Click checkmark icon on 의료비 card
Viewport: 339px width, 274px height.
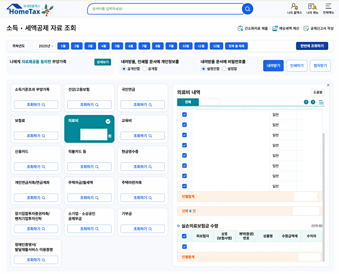pos(108,121)
